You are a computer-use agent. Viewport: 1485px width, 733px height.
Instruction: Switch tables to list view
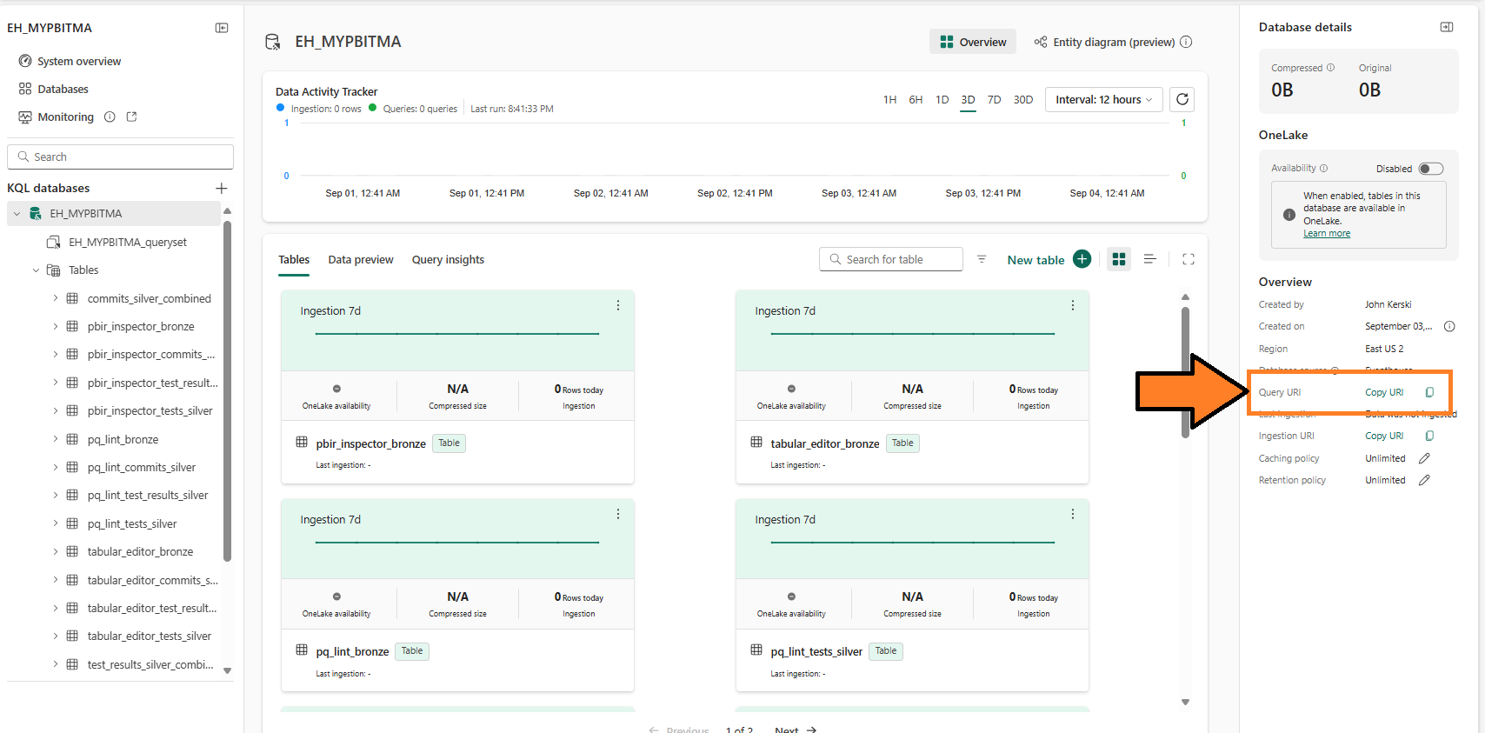tap(1149, 259)
